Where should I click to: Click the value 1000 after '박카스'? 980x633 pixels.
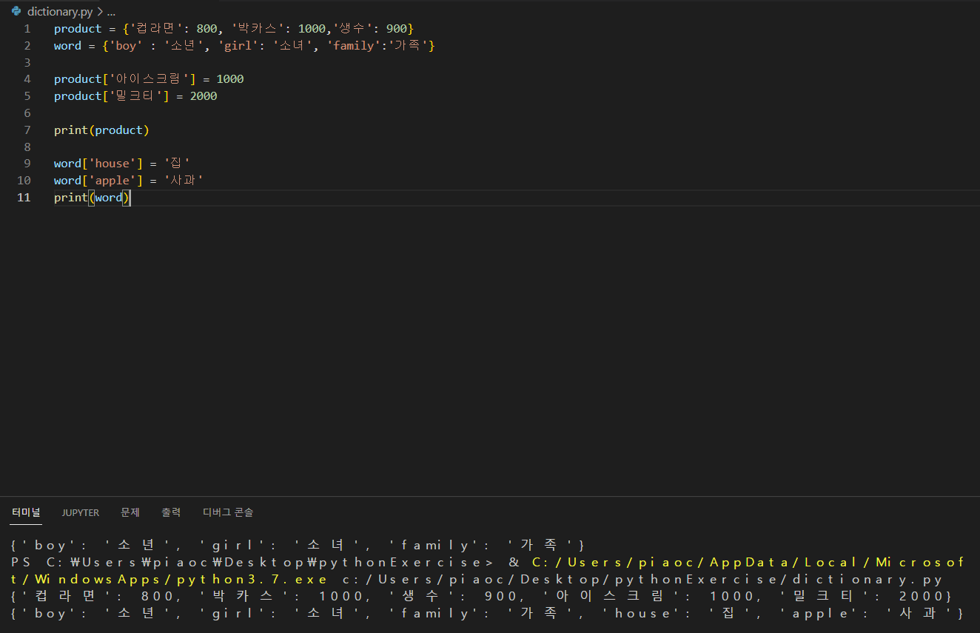coord(311,29)
